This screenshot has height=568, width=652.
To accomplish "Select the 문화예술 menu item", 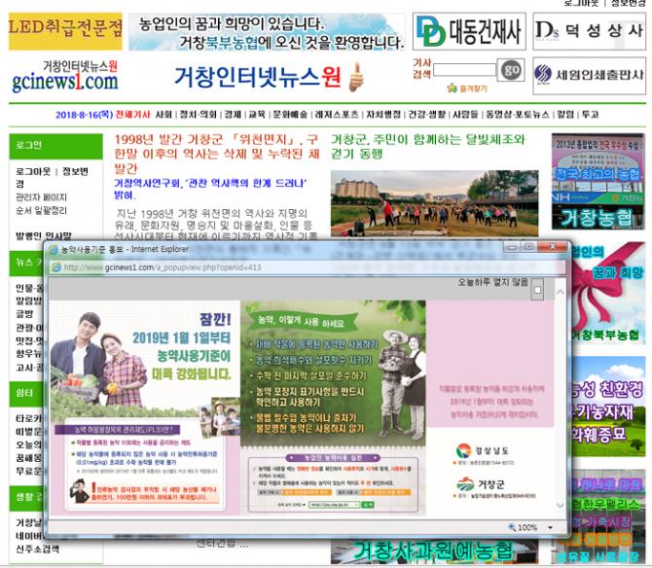I will pos(290,114).
